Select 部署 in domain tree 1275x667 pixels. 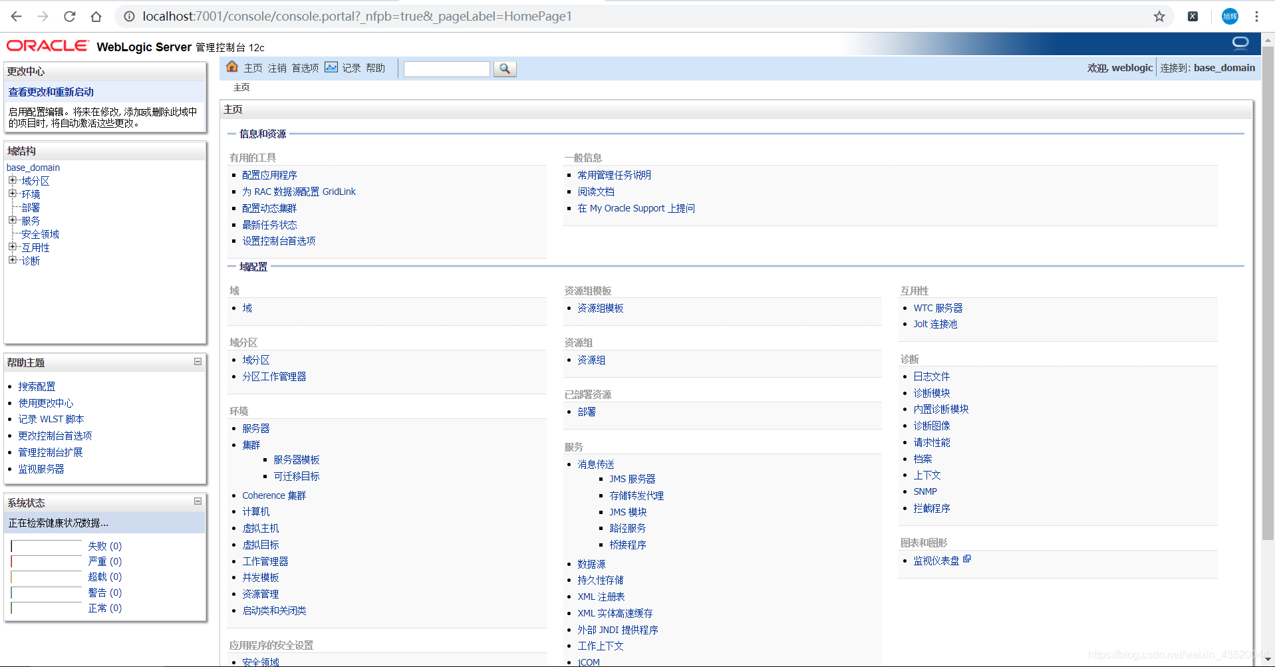click(x=31, y=207)
